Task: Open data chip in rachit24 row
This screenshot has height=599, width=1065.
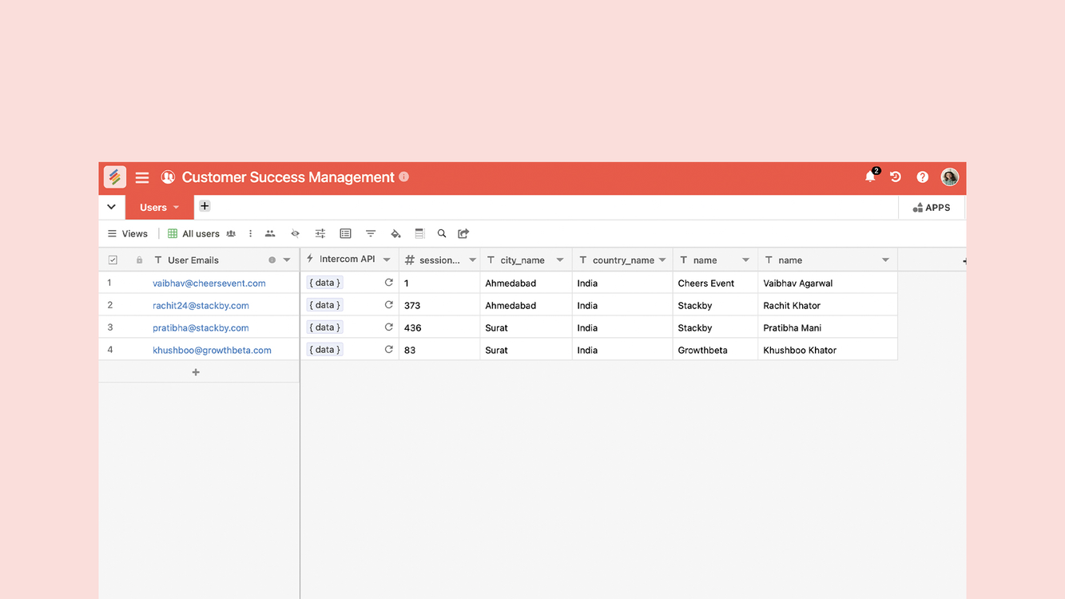Action: click(x=324, y=305)
